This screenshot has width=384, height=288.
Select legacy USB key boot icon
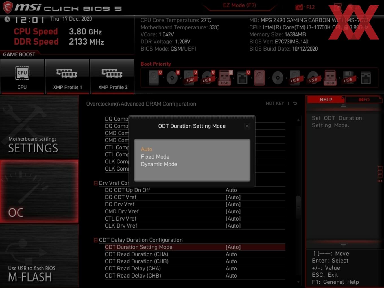click(x=330, y=78)
